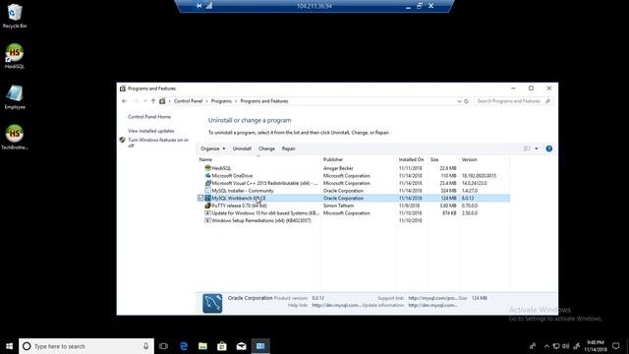Open the Employee desktop file
This screenshot has width=629, height=354.
coord(15,97)
